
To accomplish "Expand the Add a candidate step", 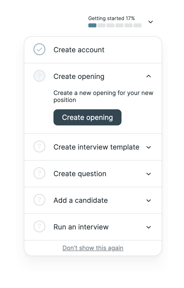I will point(149,200).
